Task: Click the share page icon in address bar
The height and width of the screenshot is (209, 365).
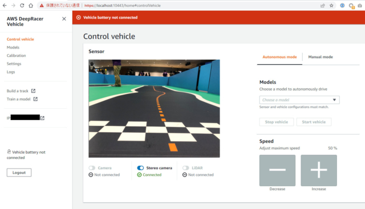Action: 323,6
